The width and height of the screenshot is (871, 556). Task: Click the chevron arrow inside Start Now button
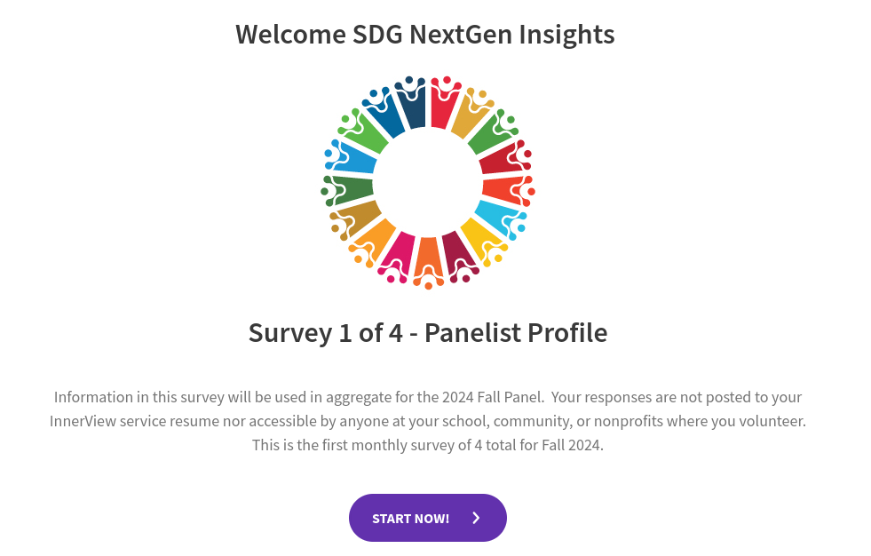pos(476,518)
